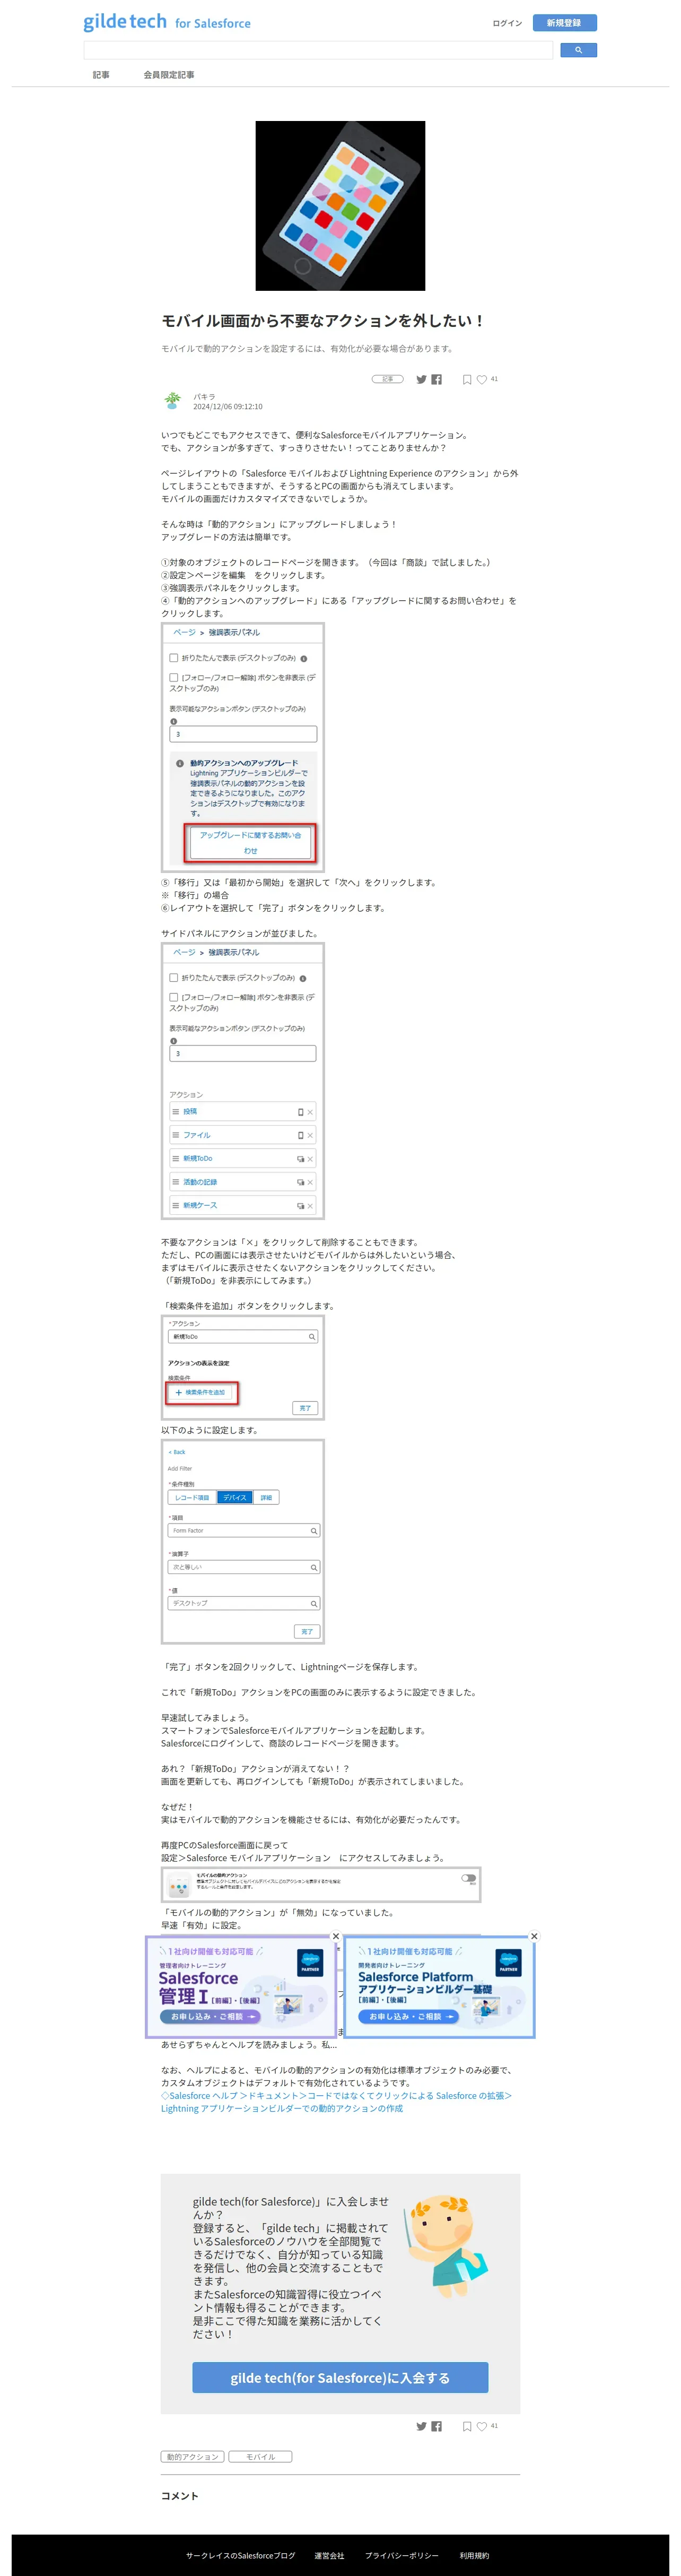The image size is (681, 2576).
Task: Click the search icon in Form Factor field
Action: click(x=313, y=1531)
